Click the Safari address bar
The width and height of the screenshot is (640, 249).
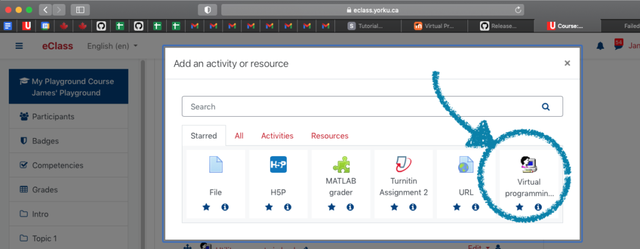[x=372, y=10]
